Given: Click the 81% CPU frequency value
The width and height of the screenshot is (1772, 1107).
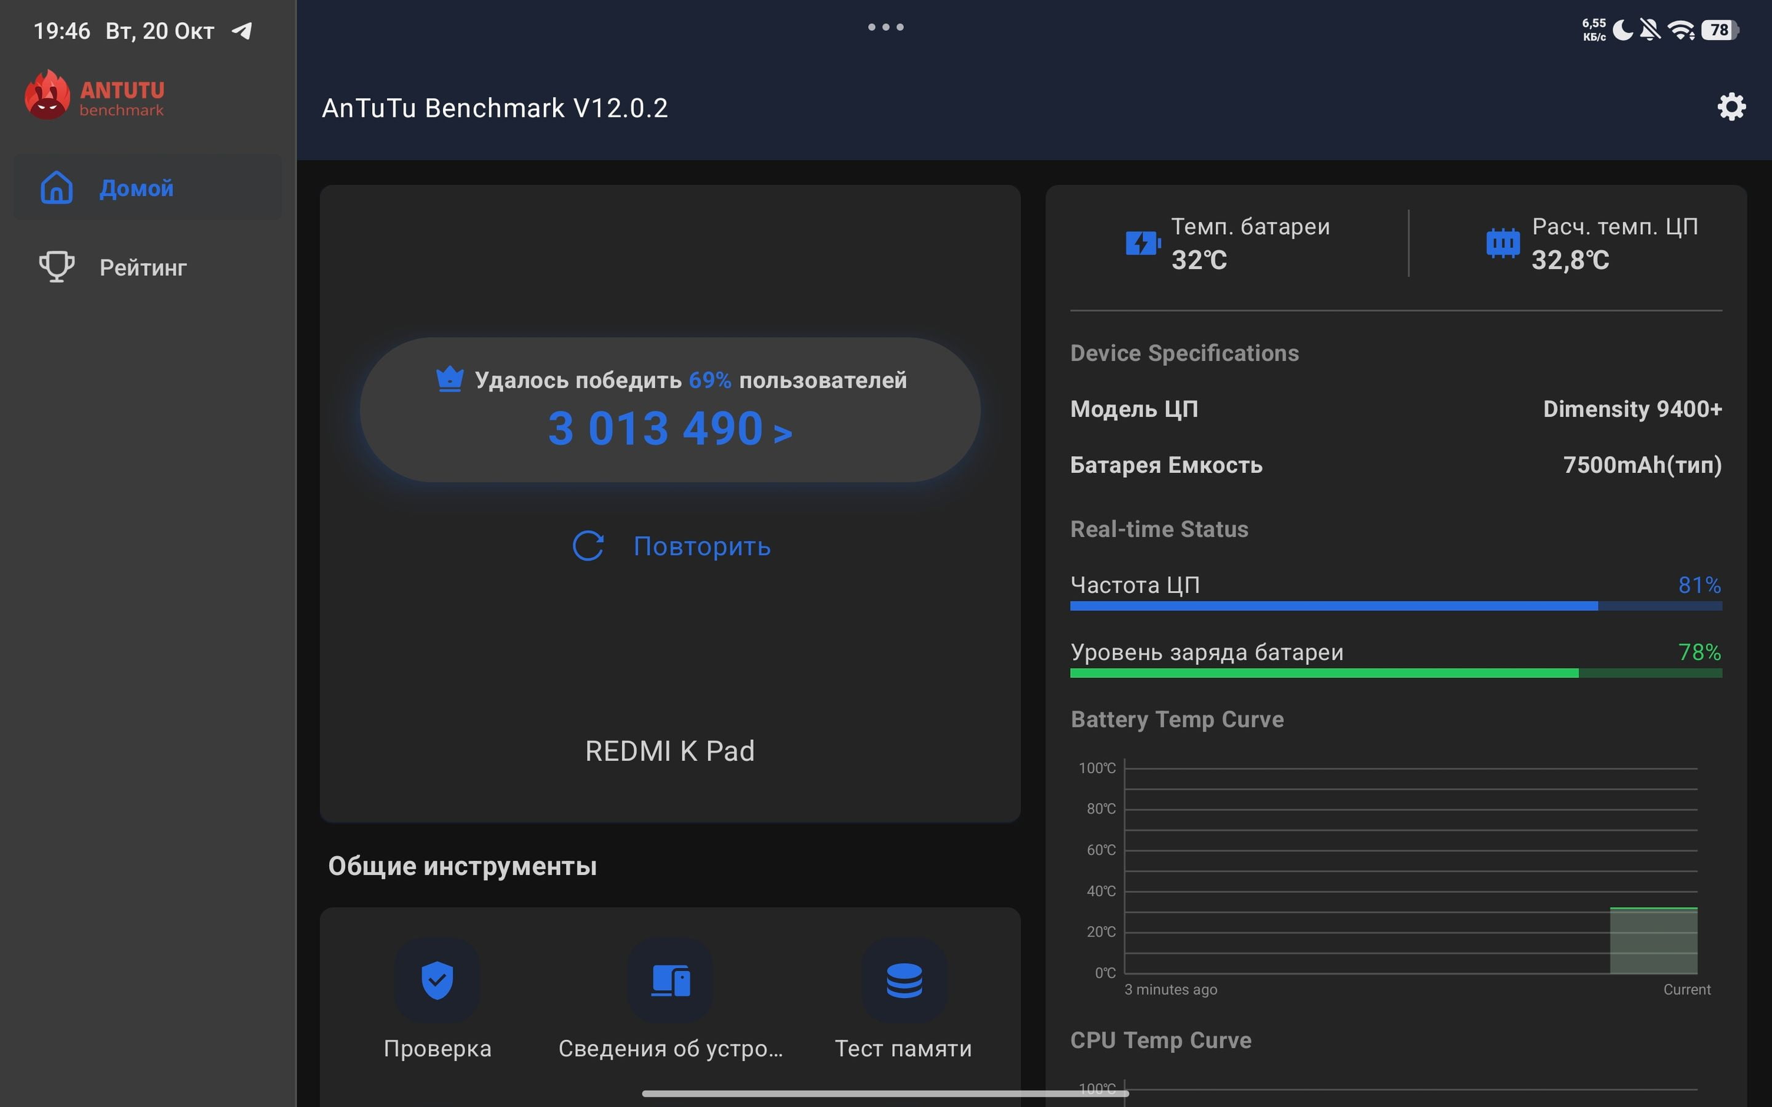Looking at the screenshot, I should [x=1699, y=585].
